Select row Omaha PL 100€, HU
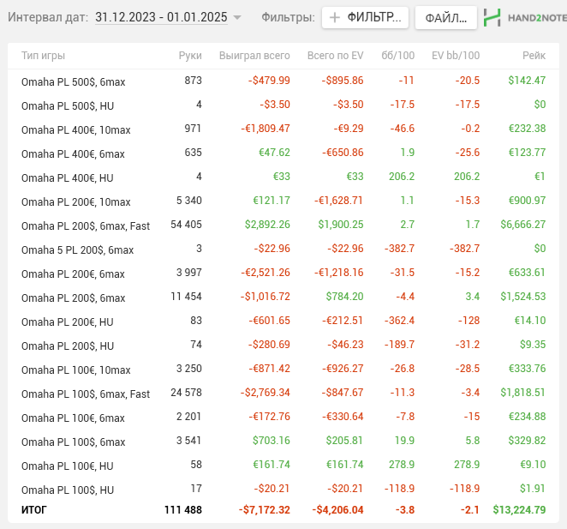The width and height of the screenshot is (567, 529). tap(283, 466)
